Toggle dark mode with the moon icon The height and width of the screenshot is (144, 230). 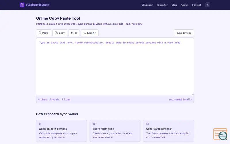click(x=208, y=5)
